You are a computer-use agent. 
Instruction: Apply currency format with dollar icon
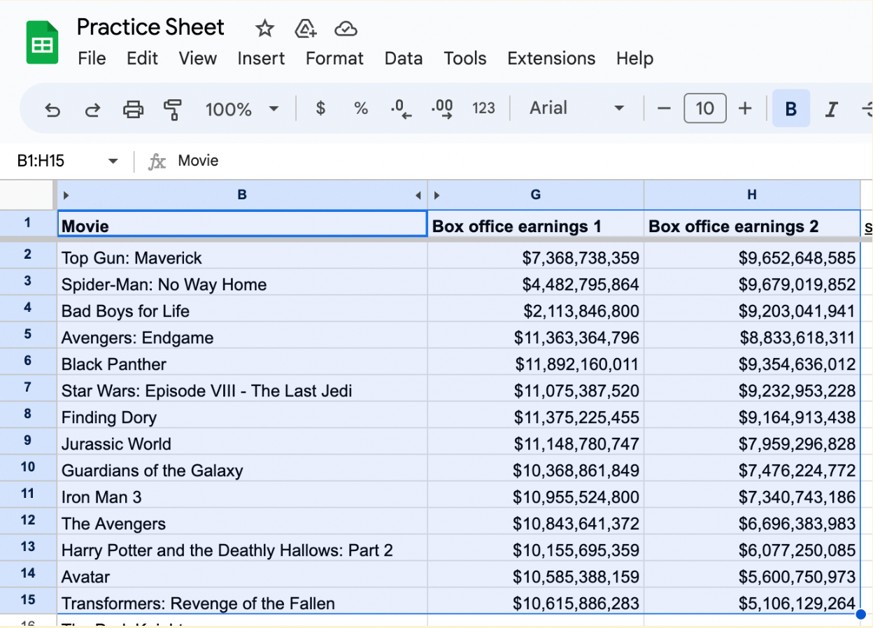click(320, 108)
